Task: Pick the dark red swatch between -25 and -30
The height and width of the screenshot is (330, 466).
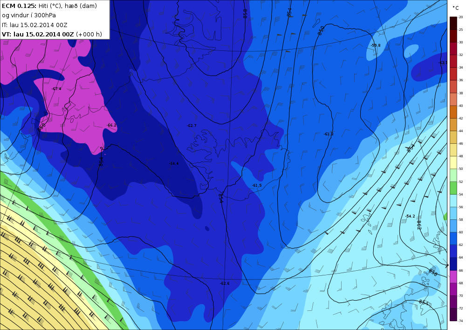Action: point(453,36)
